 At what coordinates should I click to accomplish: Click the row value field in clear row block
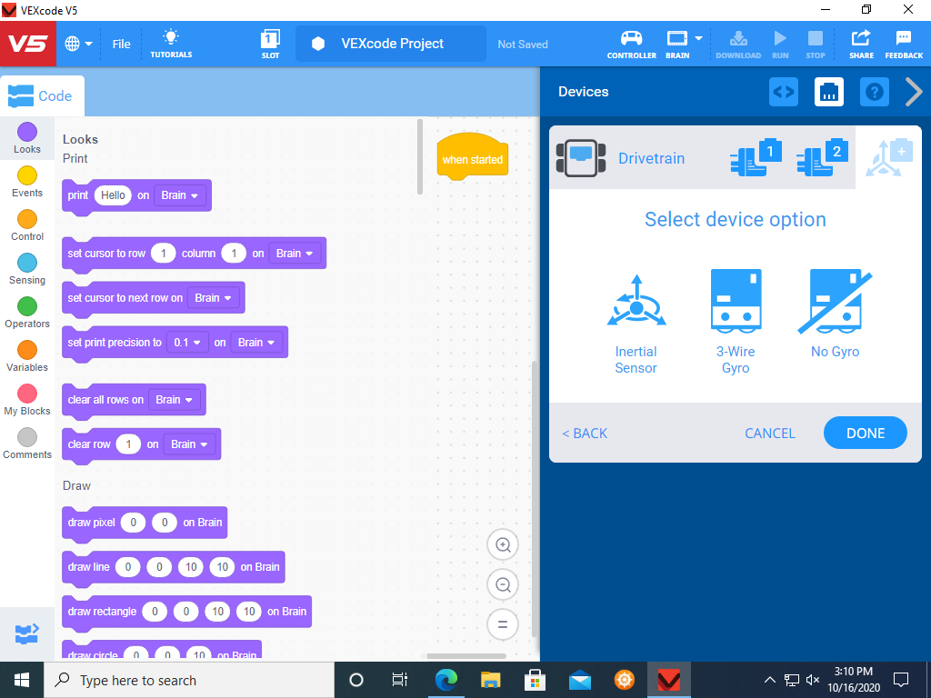pyautogui.click(x=128, y=444)
